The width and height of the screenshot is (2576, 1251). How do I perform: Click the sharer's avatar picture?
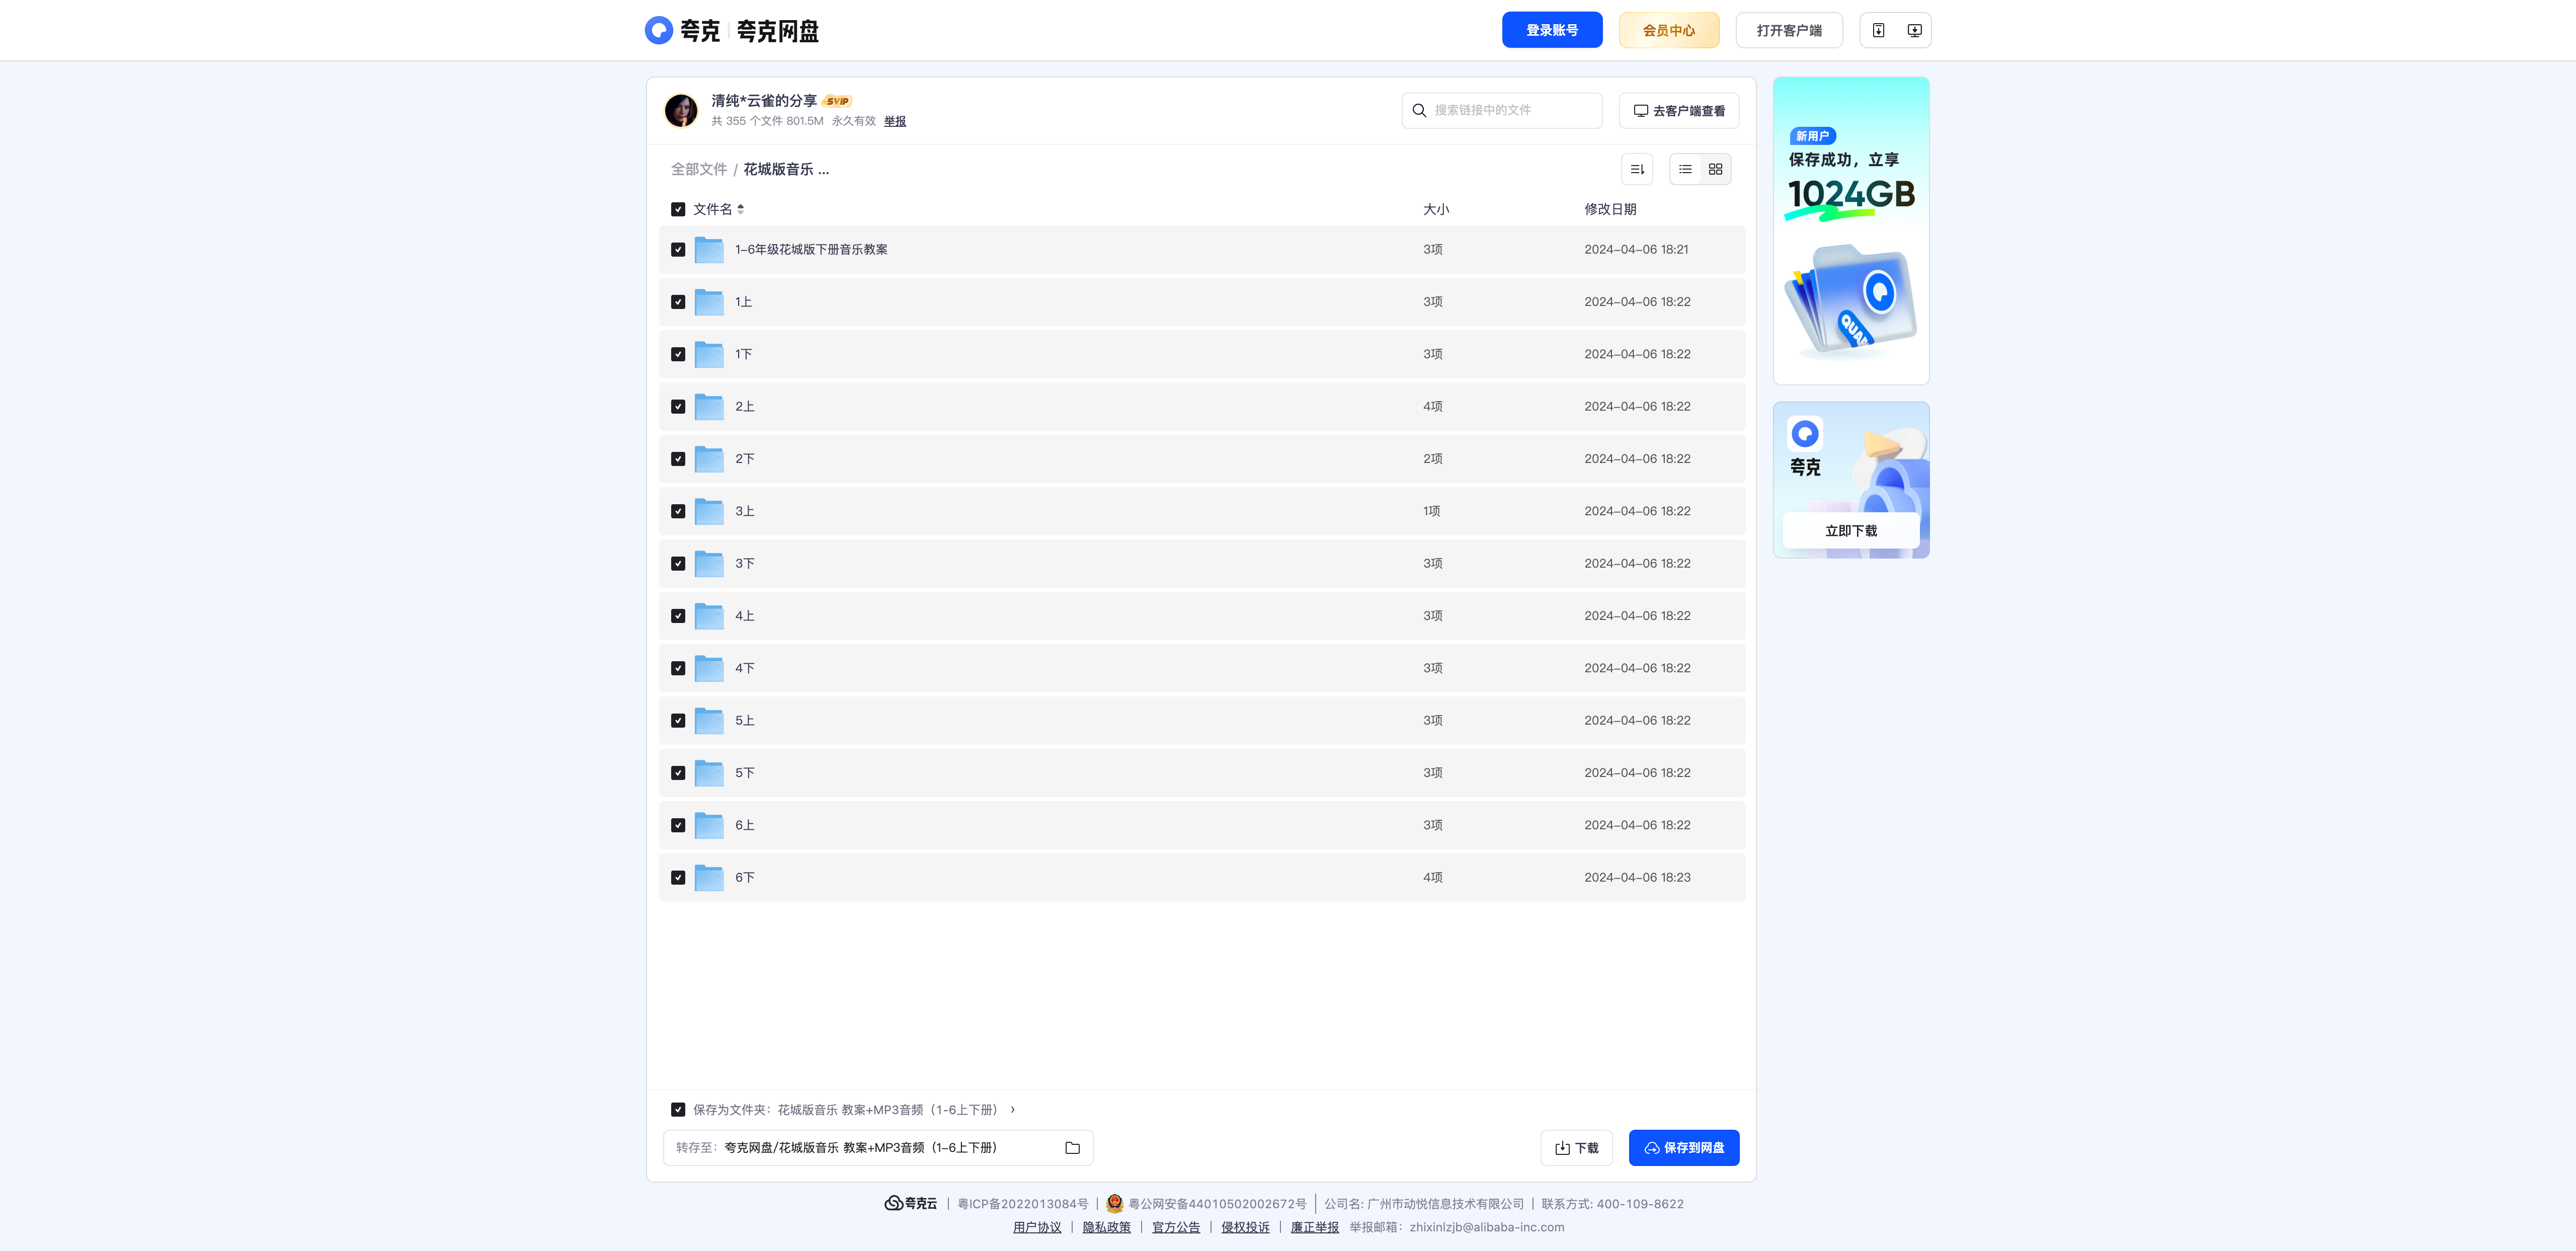click(x=681, y=110)
